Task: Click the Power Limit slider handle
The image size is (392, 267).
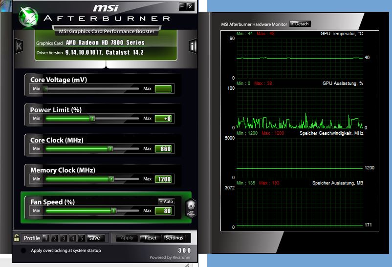Action: pos(92,119)
